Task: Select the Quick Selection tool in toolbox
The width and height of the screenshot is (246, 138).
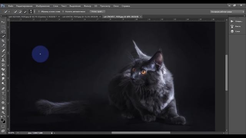Action: pos(3,36)
